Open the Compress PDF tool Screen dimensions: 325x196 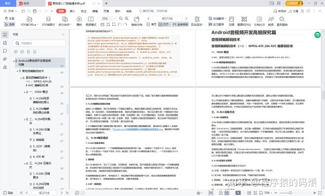[231, 21]
